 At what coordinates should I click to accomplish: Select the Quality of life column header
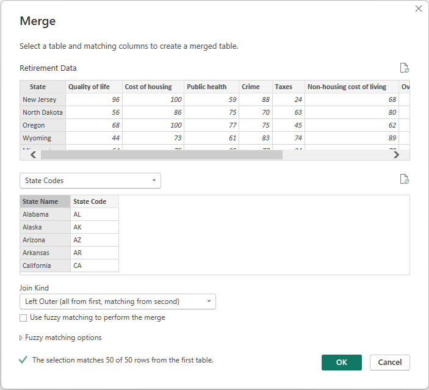point(94,87)
